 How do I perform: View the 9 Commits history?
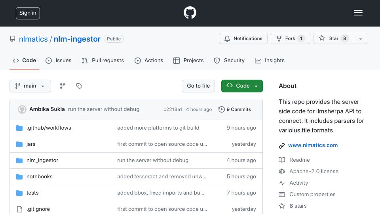coord(235,109)
